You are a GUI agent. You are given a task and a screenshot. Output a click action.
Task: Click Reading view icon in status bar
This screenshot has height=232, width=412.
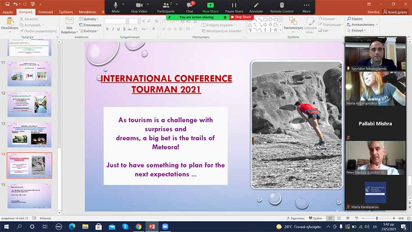point(348,219)
